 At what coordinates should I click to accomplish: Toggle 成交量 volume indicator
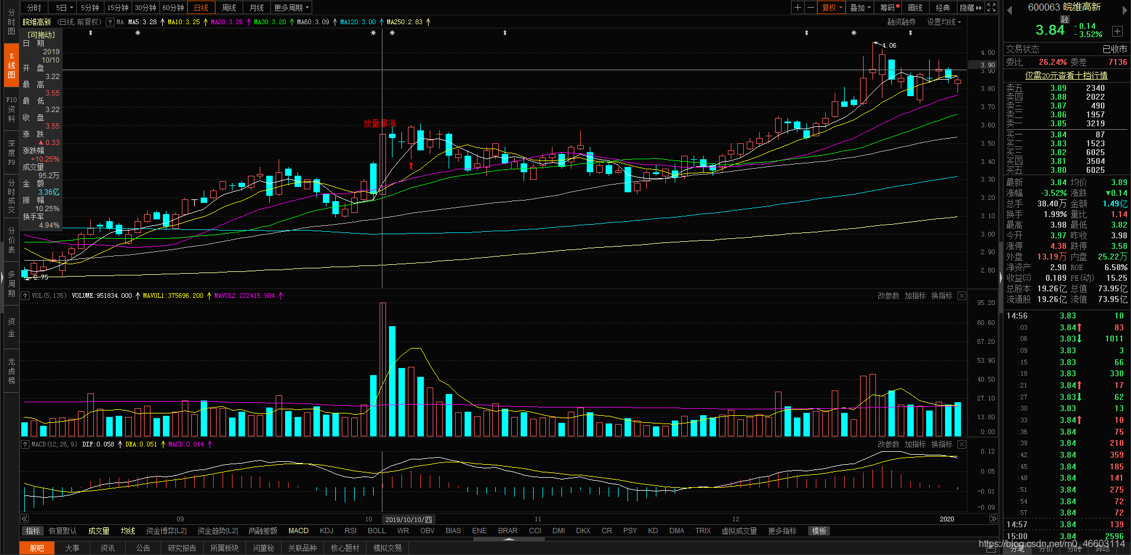(99, 531)
